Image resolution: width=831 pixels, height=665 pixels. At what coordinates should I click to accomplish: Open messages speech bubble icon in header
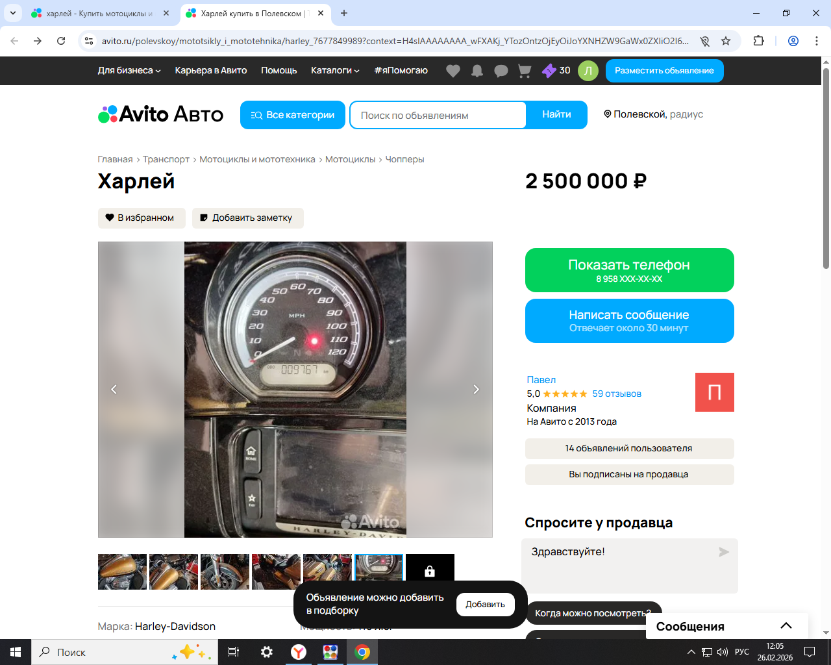tap(501, 71)
